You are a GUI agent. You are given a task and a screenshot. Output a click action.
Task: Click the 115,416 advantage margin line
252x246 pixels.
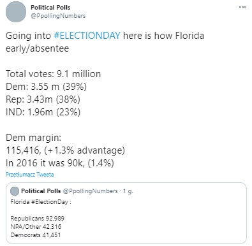pyautogui.click(x=66, y=150)
